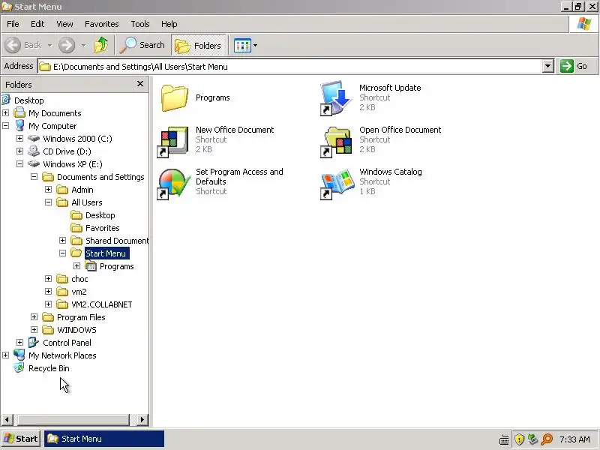The width and height of the screenshot is (600, 450).
Task: Expand the Control Panel node
Action: click(20, 343)
